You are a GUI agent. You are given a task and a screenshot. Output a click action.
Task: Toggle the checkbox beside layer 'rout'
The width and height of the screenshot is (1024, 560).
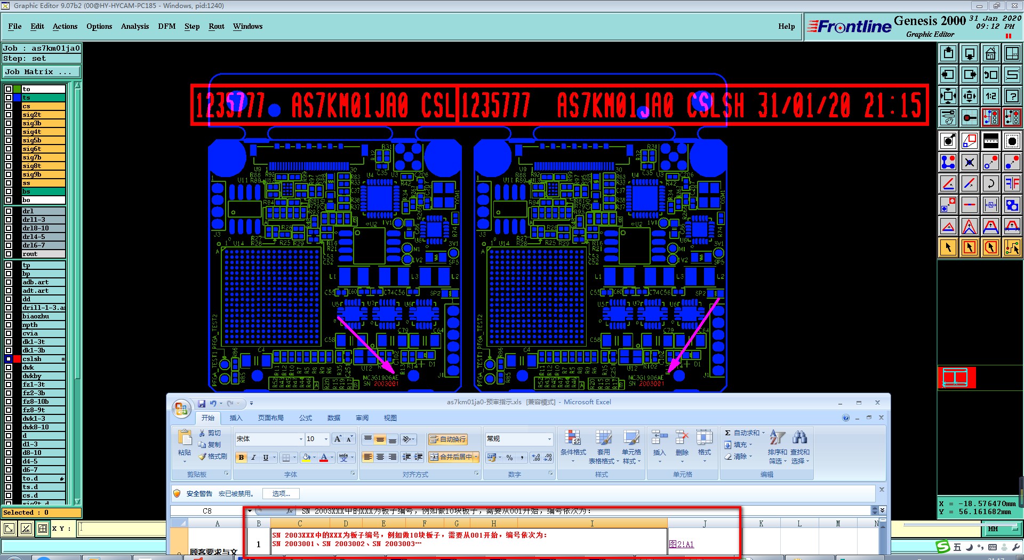click(x=9, y=254)
